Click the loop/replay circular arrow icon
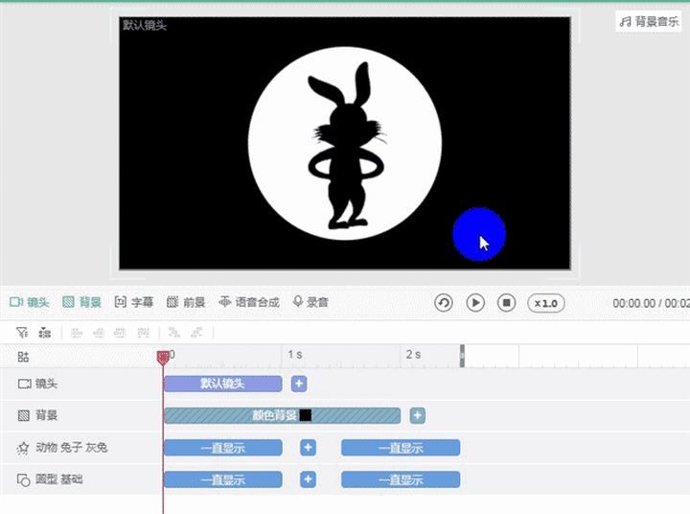Image resolution: width=690 pixels, height=514 pixels. [x=444, y=303]
